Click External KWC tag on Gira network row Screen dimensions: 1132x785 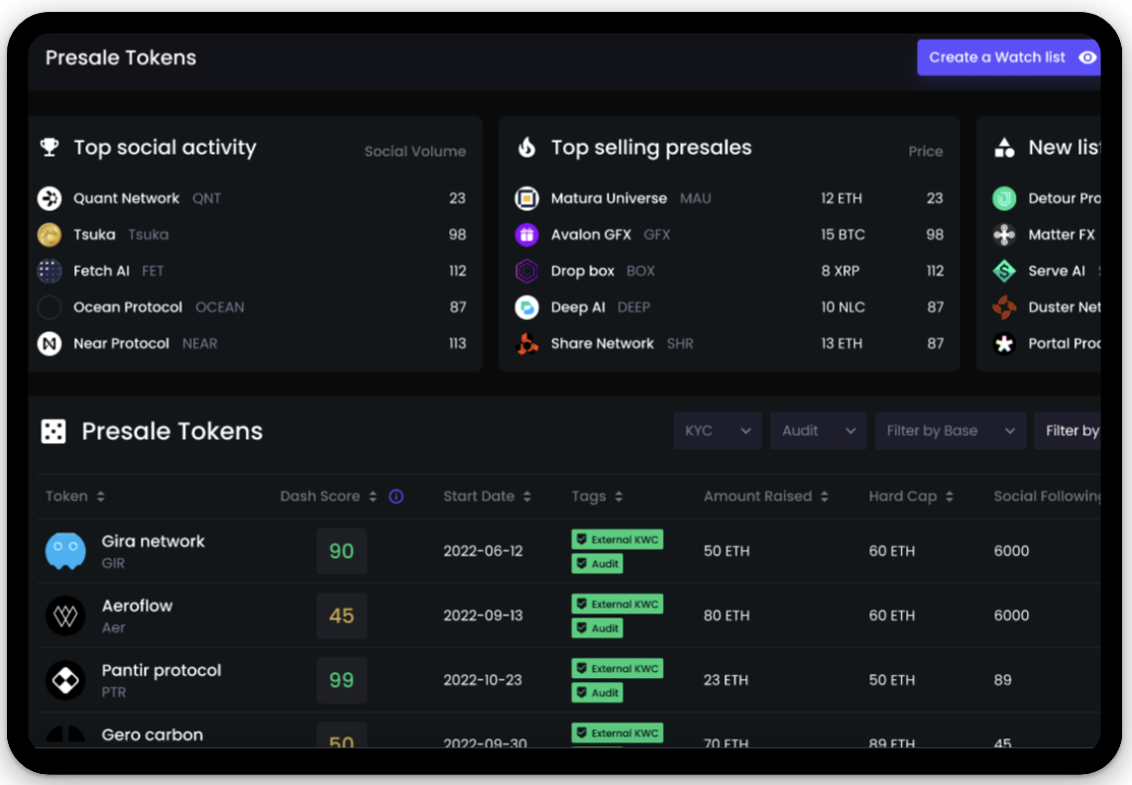(618, 539)
